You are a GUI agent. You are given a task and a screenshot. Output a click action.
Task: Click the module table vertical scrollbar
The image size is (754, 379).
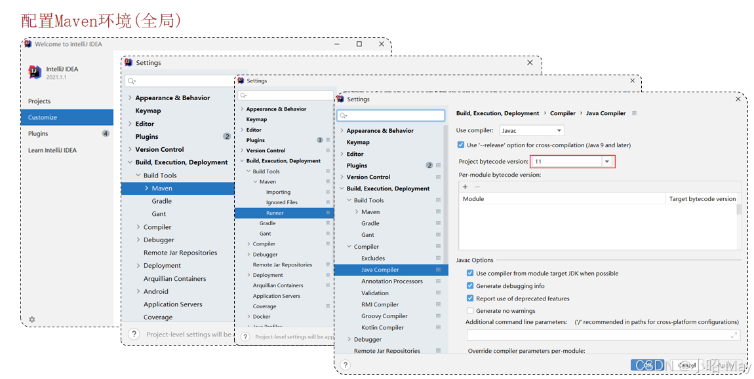pyautogui.click(x=739, y=209)
